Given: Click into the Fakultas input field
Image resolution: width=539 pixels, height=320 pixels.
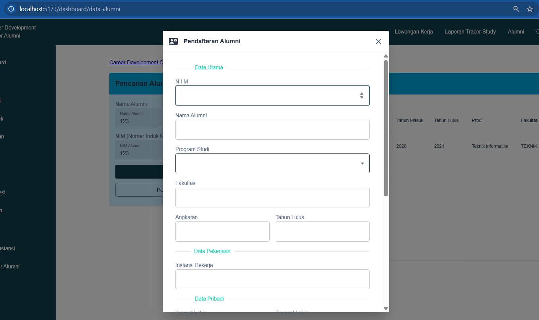Looking at the screenshot, I should coord(272,197).
